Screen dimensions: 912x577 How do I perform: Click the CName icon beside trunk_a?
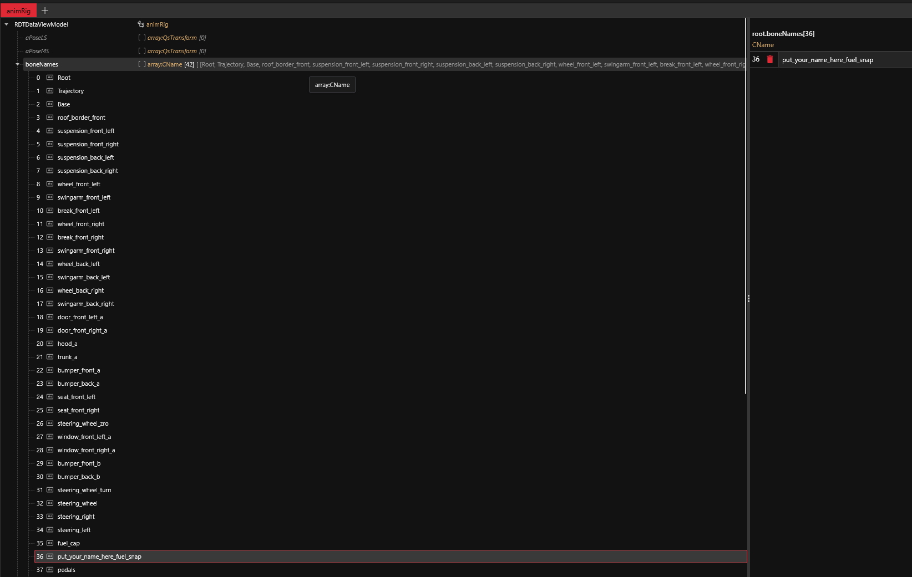50,357
